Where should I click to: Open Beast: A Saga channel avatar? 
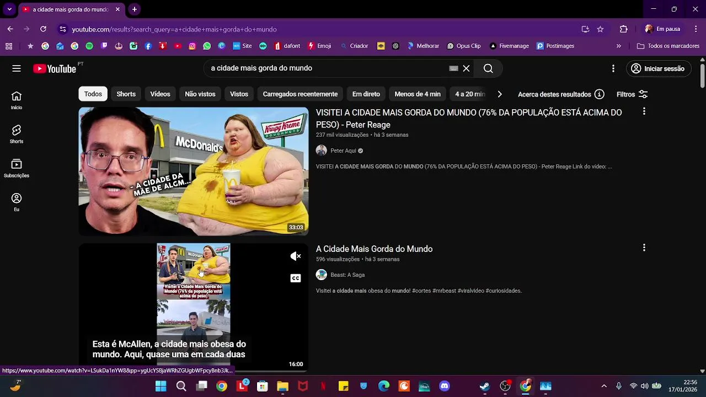(321, 275)
